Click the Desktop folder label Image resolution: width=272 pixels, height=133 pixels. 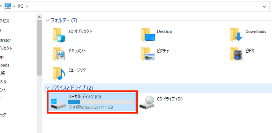point(164,32)
